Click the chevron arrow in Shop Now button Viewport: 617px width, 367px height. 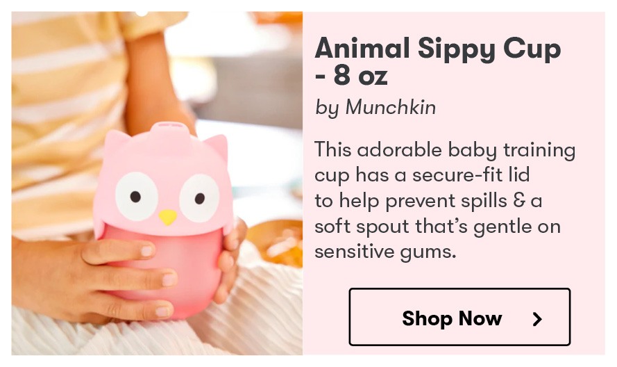click(537, 319)
